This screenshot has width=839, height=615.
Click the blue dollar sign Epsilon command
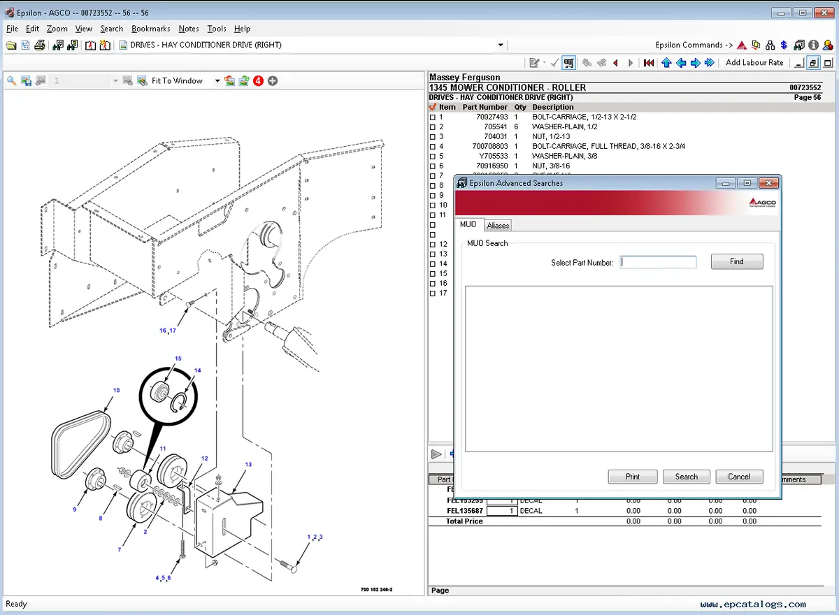tap(784, 45)
